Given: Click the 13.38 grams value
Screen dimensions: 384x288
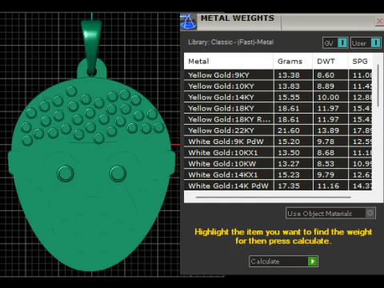Looking at the screenshot, I should [x=289, y=75].
